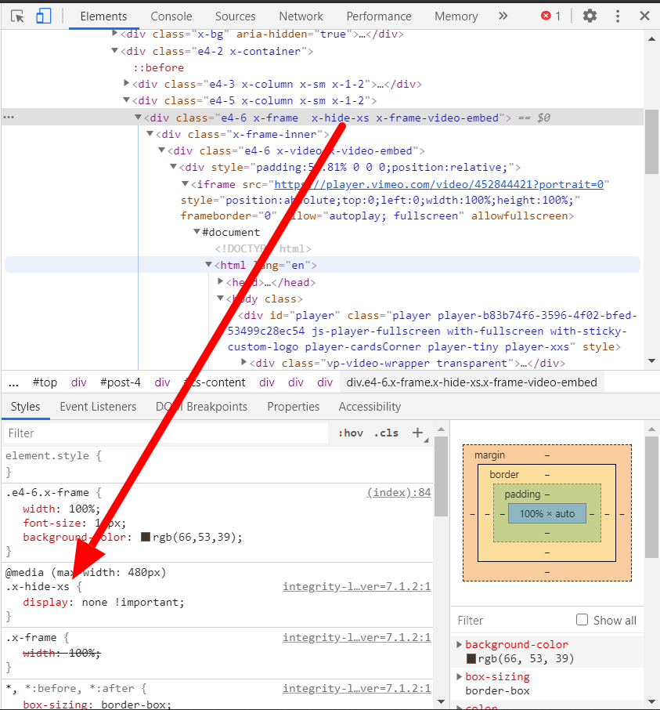Expand the vp-video-wrapper div
The image size is (660, 710).
[x=243, y=362]
